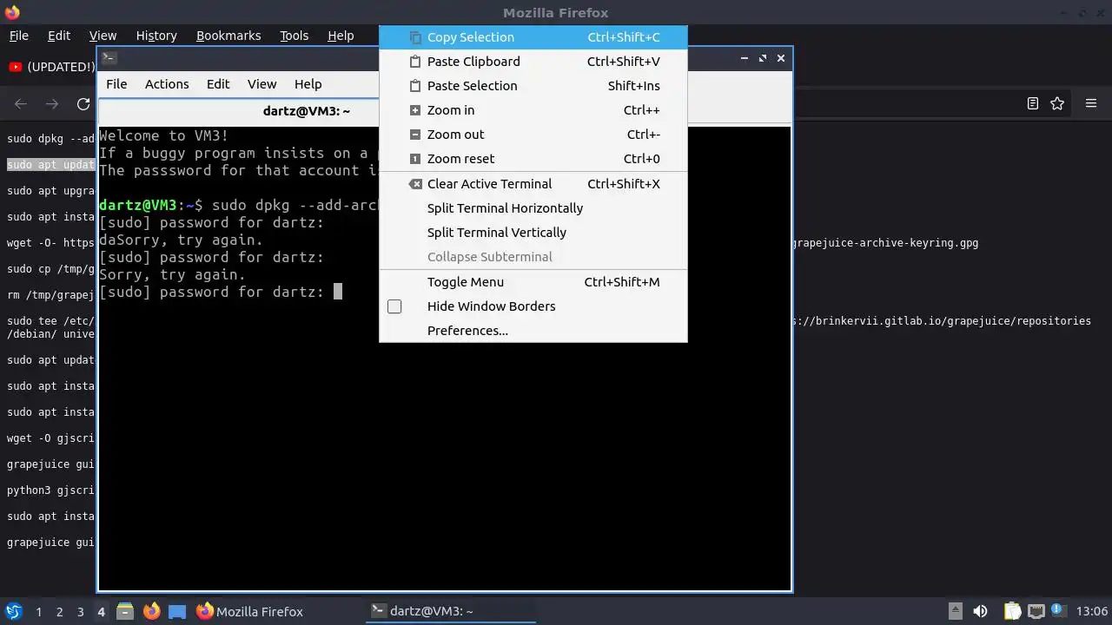Click Toggle Menu entry
The image size is (1112, 625).
[533, 282]
